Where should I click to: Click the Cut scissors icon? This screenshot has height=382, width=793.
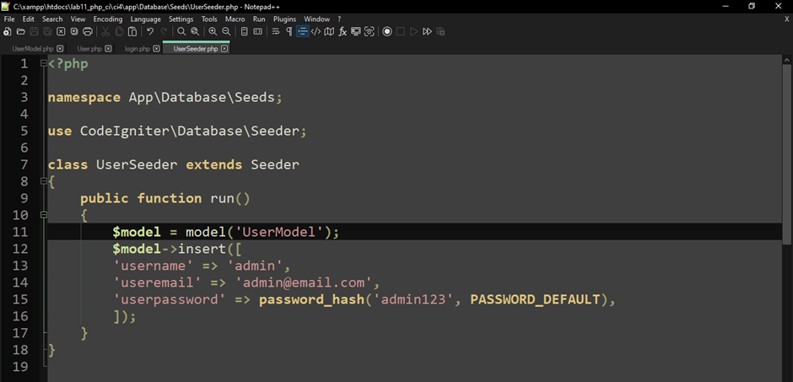(105, 31)
